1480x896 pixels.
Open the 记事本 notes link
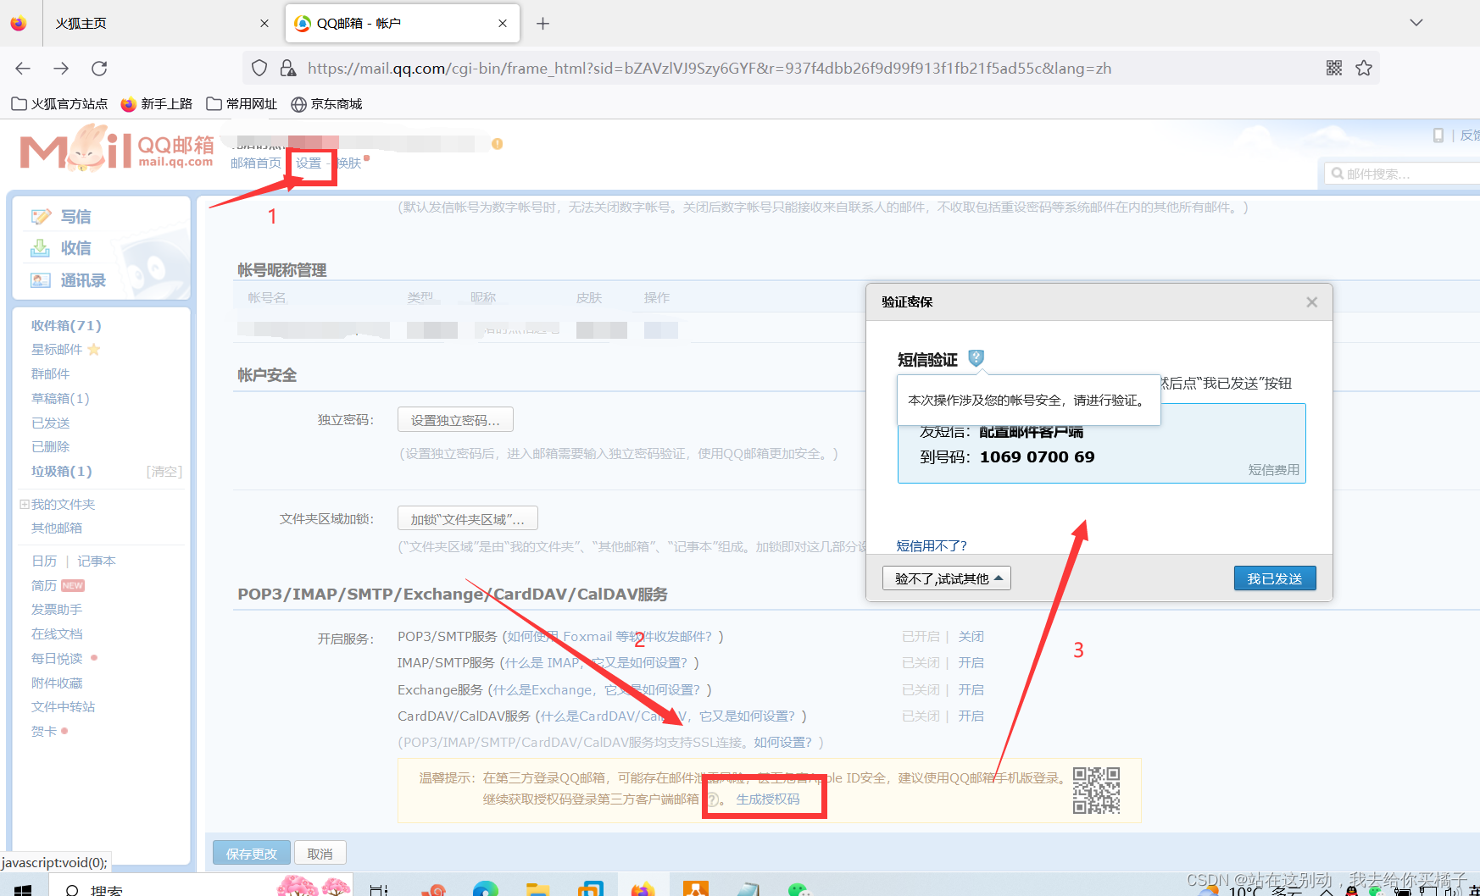pyautogui.click(x=97, y=561)
